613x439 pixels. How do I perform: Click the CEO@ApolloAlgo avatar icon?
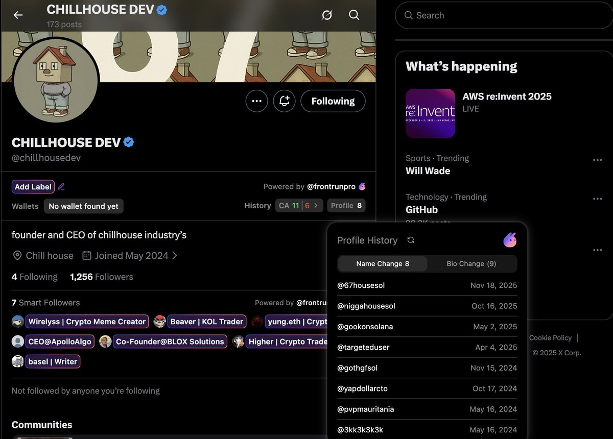[x=18, y=342]
